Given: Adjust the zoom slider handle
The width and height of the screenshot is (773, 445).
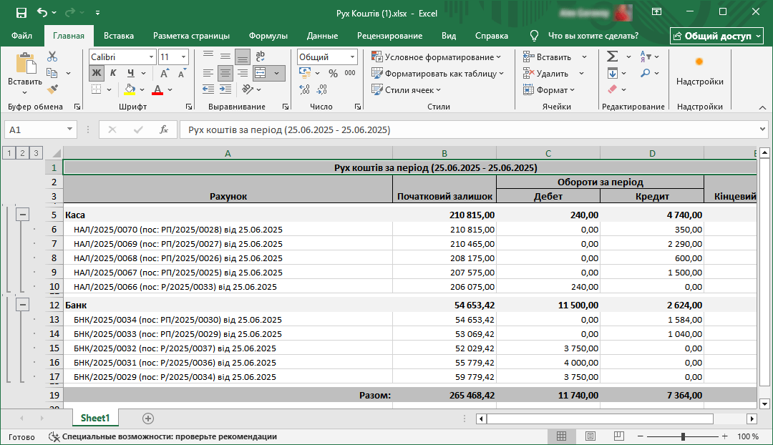Looking at the screenshot, I should point(683,436).
